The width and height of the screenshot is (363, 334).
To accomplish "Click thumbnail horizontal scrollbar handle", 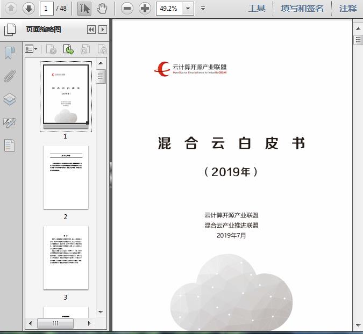I will pos(55,323).
